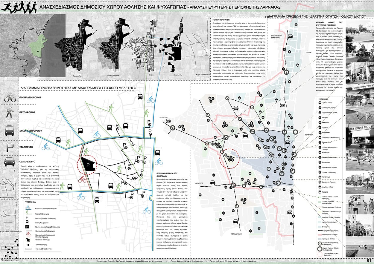Click the Τοπικό Πάρκο hexagon icon in the legend
Screen dimensions: 374x264
tap(320, 103)
